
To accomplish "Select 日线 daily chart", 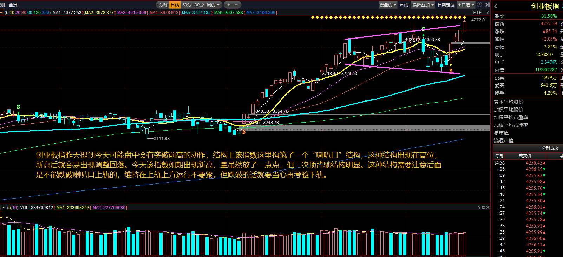I will [x=175, y=5].
